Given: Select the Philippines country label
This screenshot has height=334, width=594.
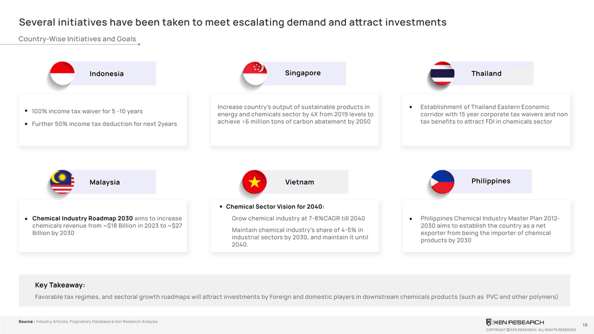Looking at the screenshot, I should pyautogui.click(x=491, y=181).
